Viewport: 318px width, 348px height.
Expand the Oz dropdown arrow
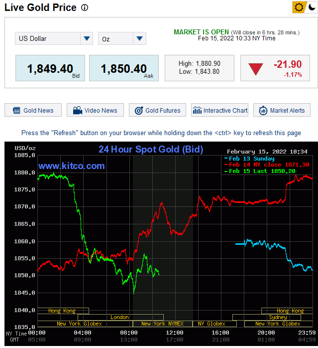[x=140, y=38]
